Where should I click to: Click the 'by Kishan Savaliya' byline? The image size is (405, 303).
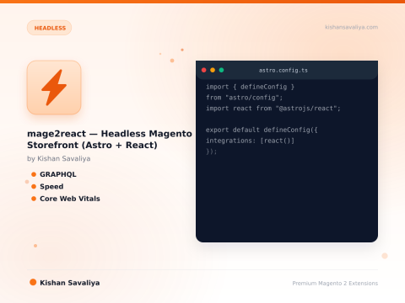tap(59, 158)
